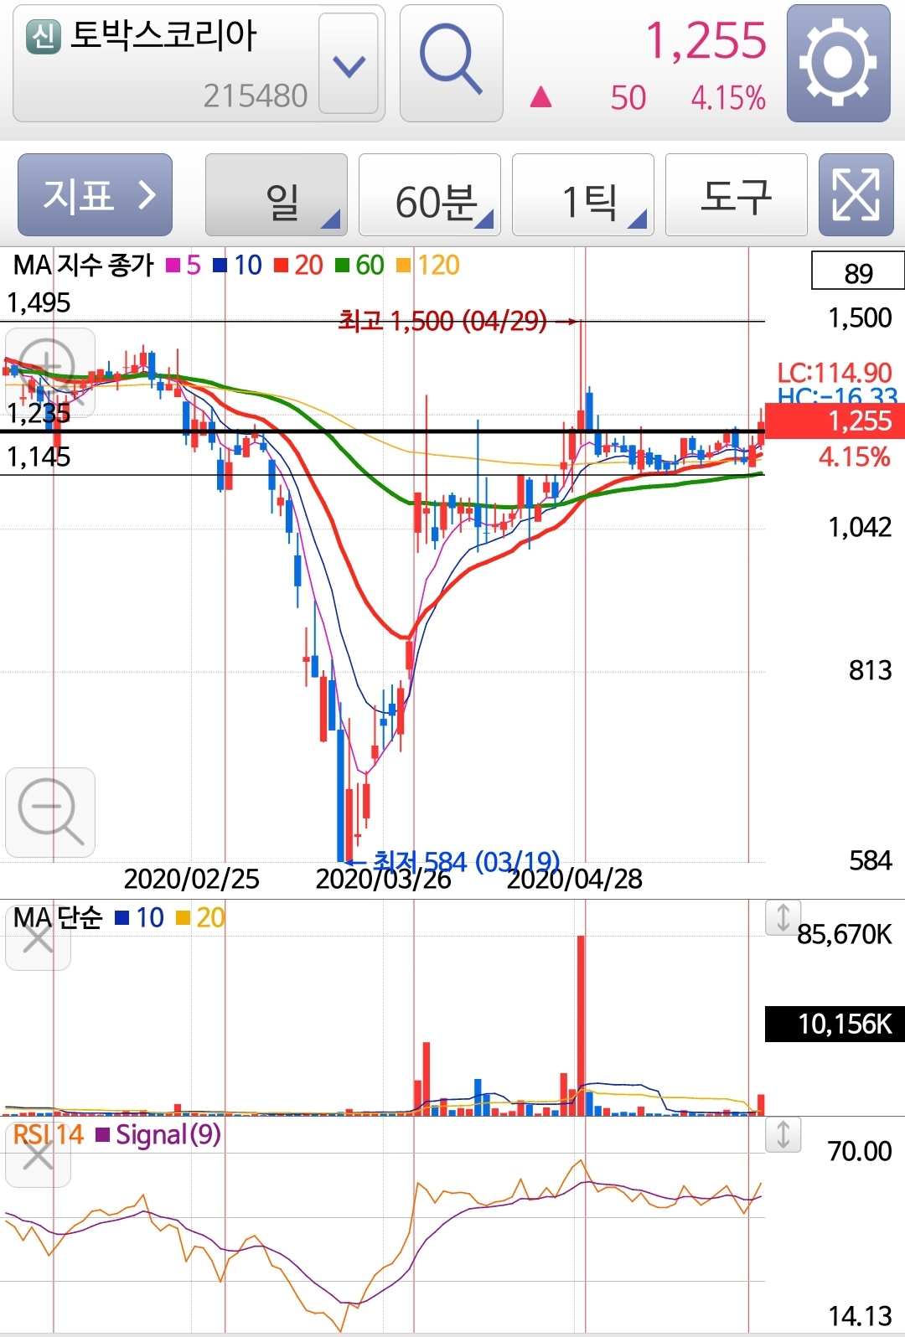Tap the 4.15% change in header
The height and width of the screenshot is (1337, 905).
(728, 98)
